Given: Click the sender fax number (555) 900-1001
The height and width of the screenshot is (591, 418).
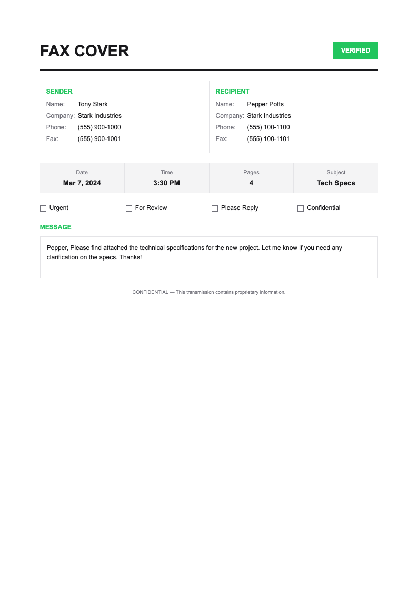Looking at the screenshot, I should [x=99, y=139].
